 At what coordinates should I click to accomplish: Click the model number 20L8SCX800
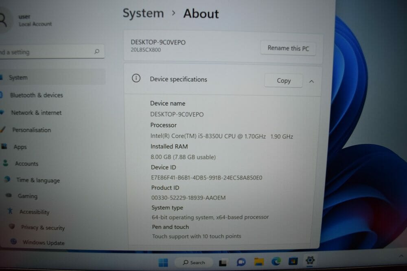[x=146, y=50]
